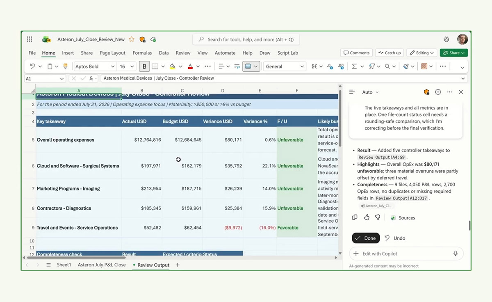The height and width of the screenshot is (302, 492).
Task: Open the app launcher grid
Action: tap(30, 39)
